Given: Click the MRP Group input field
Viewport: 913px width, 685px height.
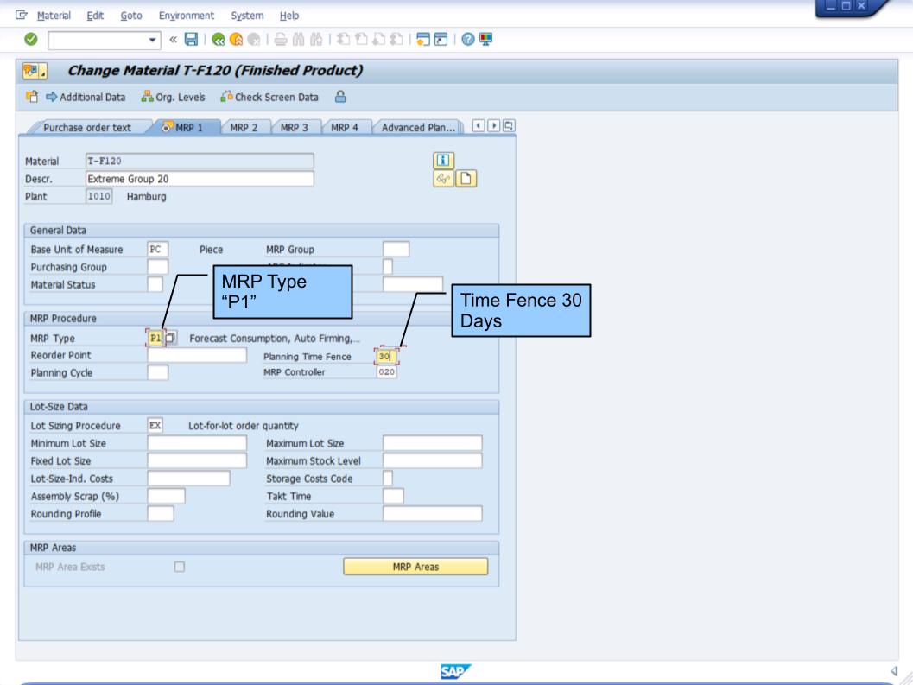Looking at the screenshot, I should point(396,250).
